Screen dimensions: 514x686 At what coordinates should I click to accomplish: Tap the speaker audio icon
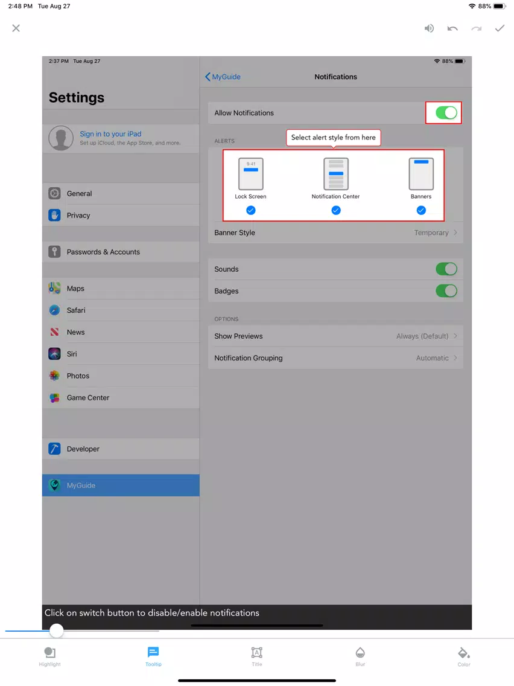[x=429, y=28]
